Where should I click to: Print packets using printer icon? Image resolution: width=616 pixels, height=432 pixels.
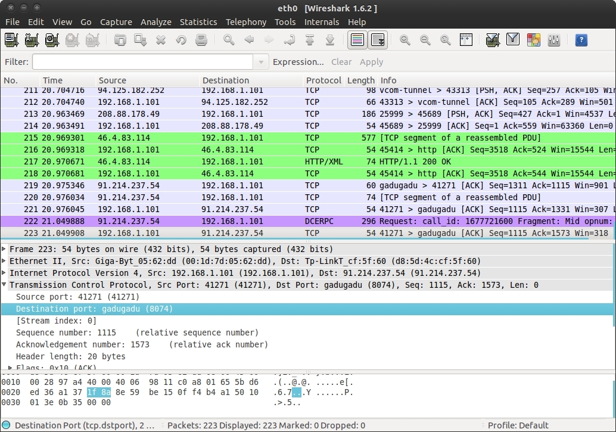click(201, 40)
